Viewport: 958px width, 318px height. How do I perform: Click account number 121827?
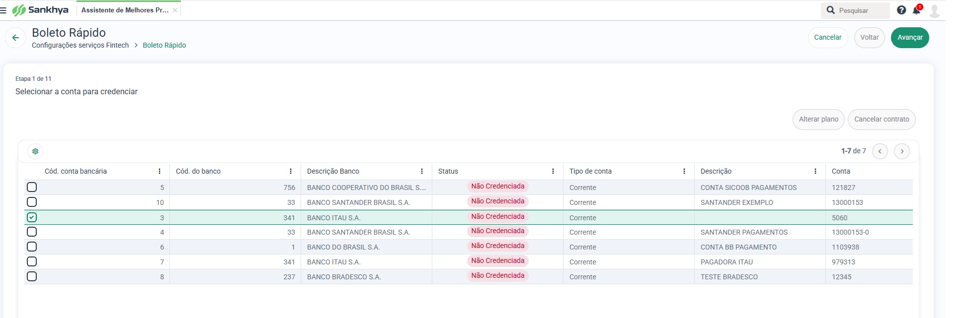tap(843, 188)
